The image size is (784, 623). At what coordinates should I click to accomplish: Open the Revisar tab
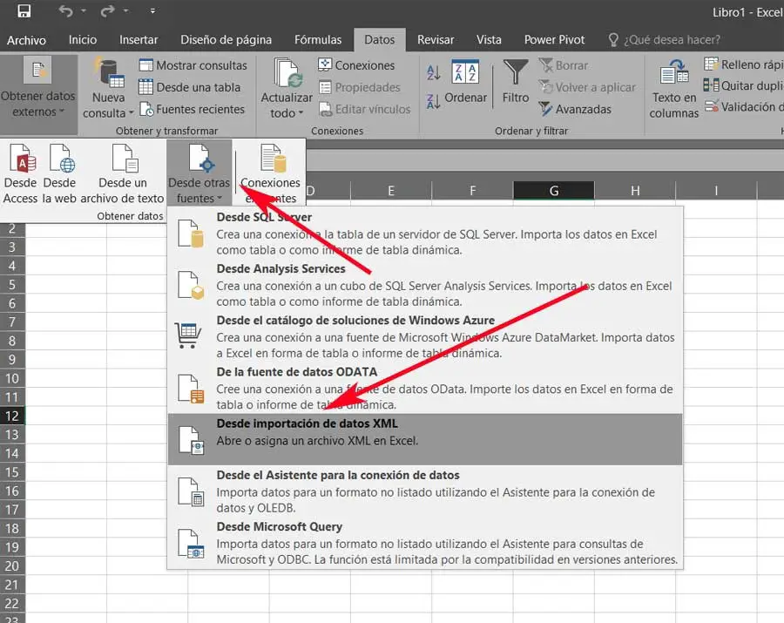(436, 40)
